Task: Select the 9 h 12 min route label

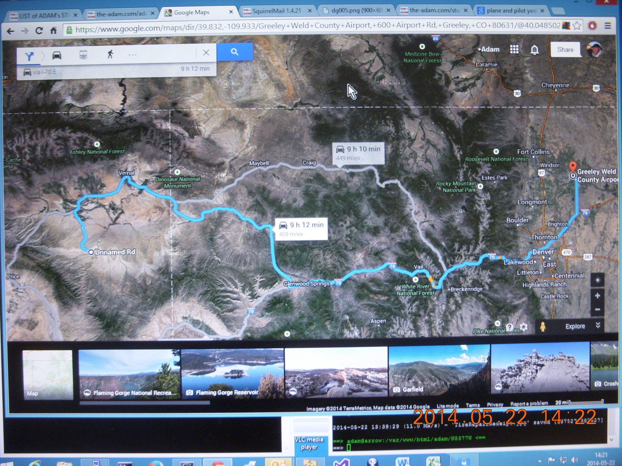Action: coord(301,229)
